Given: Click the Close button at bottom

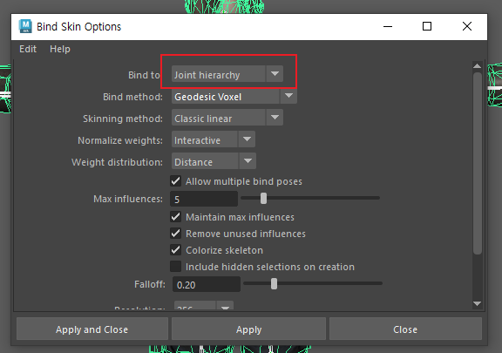Looking at the screenshot, I should (405, 329).
